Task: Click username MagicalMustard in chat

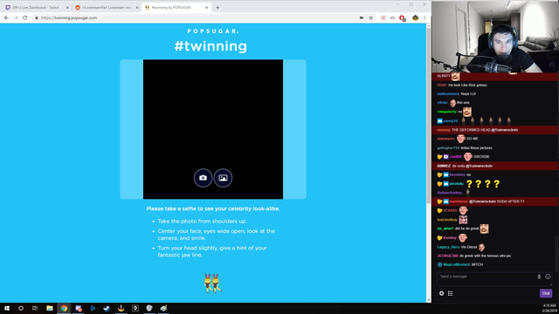Action: tap(456, 264)
